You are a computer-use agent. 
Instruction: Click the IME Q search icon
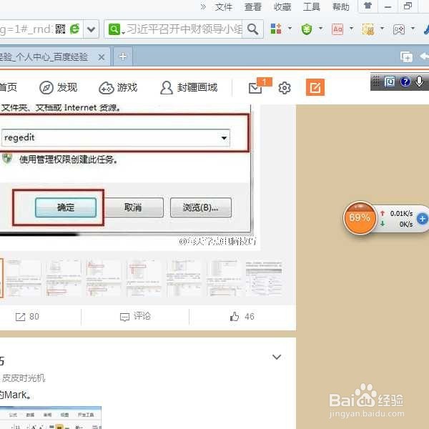coord(390,82)
